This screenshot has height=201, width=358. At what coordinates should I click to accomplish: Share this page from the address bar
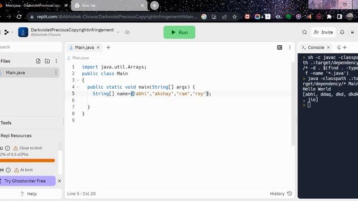(224, 17)
